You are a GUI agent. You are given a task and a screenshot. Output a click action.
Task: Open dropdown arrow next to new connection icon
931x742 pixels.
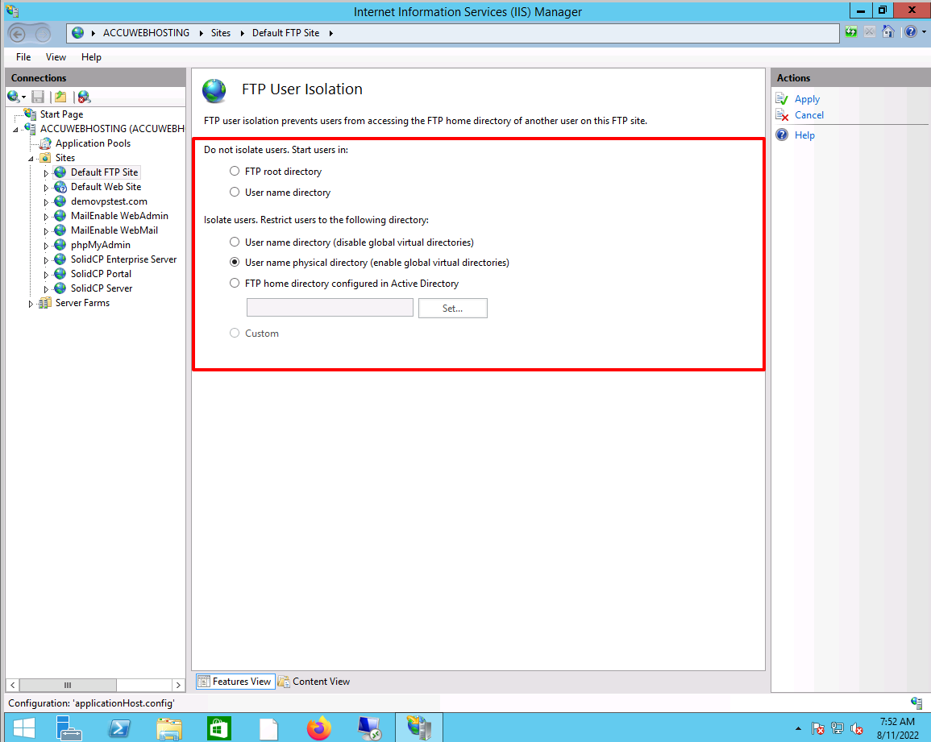[x=23, y=97]
